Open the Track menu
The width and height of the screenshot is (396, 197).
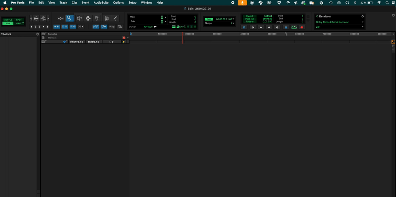[63, 2]
